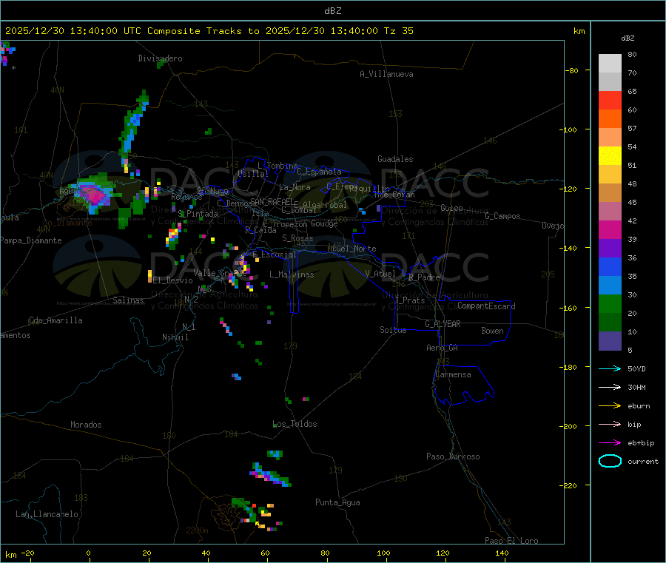Click the dBZ title at the top
Image resolution: width=666 pixels, height=563 pixels.
tap(332, 10)
